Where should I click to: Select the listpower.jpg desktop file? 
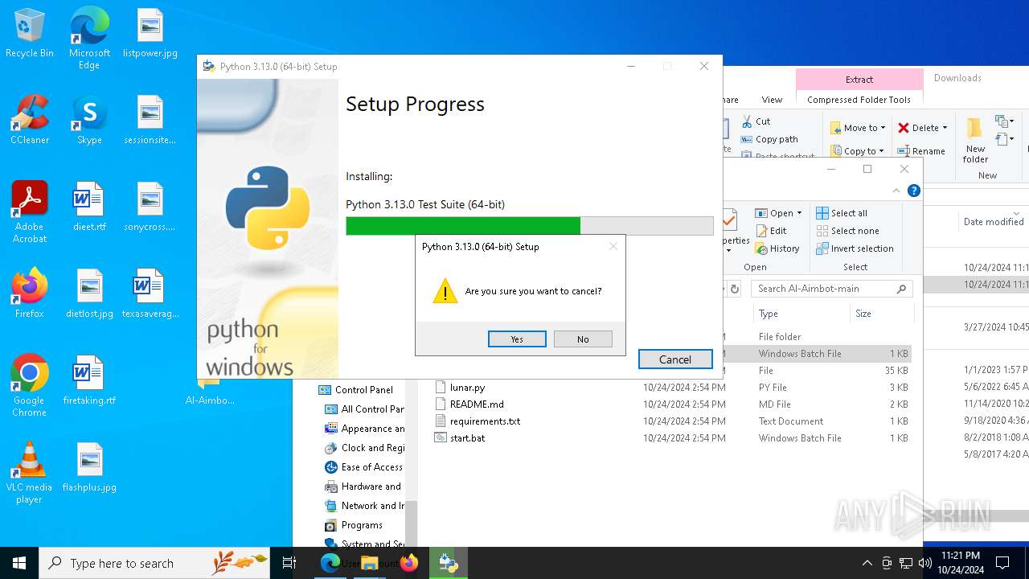[150, 34]
